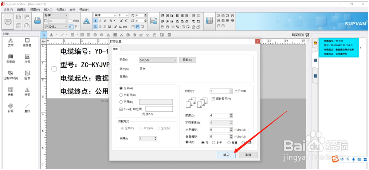The image size is (369, 170).
Task: Insert a warning sign object (标识)
Action: click(27, 91)
